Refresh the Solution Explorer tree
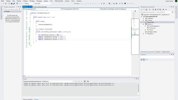Image resolution: width=178 pixels, height=100 pixels. 155,9
